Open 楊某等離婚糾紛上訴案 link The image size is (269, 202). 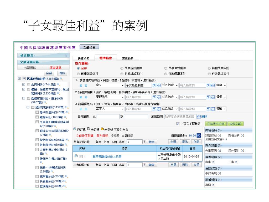pyautogui.click(x=107, y=157)
